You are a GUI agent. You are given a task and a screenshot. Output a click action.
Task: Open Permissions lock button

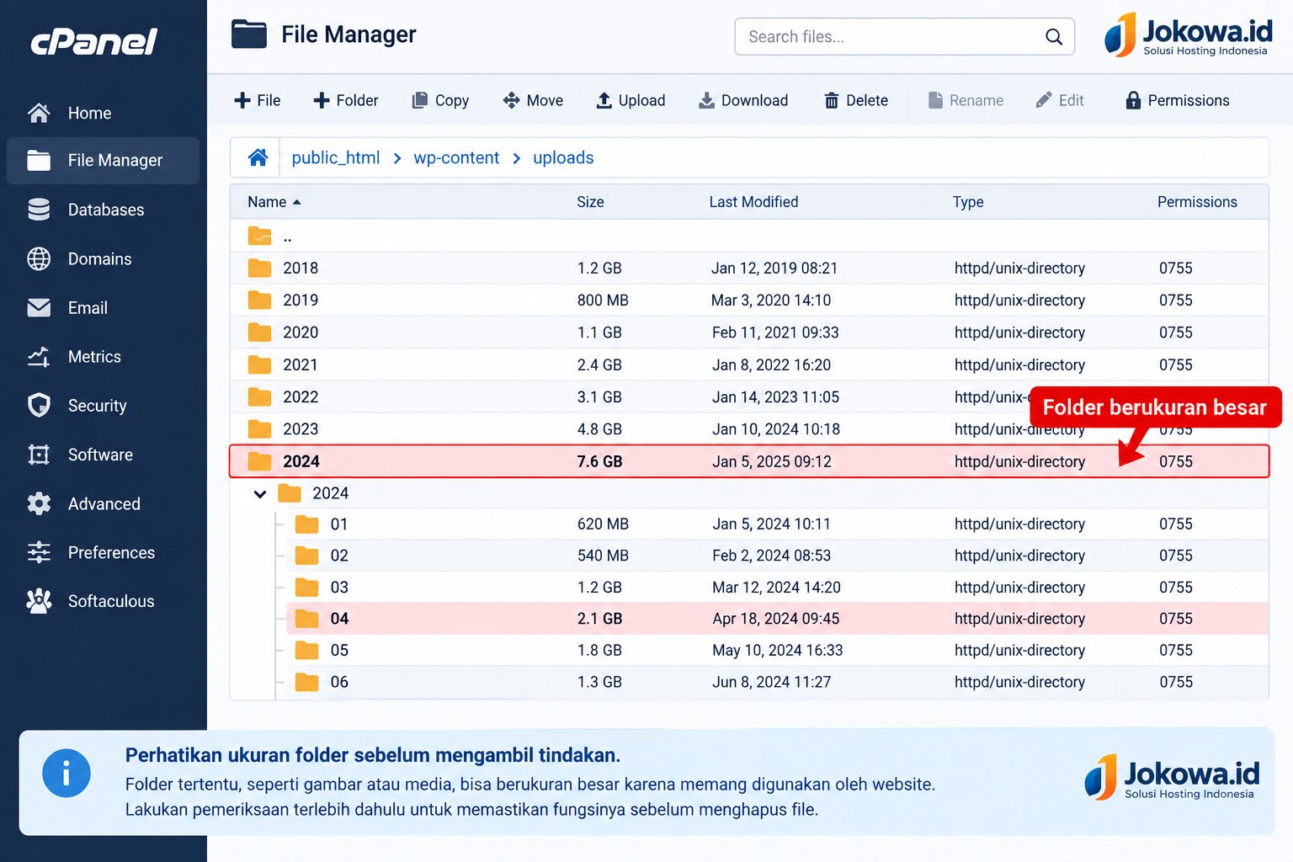[1178, 100]
